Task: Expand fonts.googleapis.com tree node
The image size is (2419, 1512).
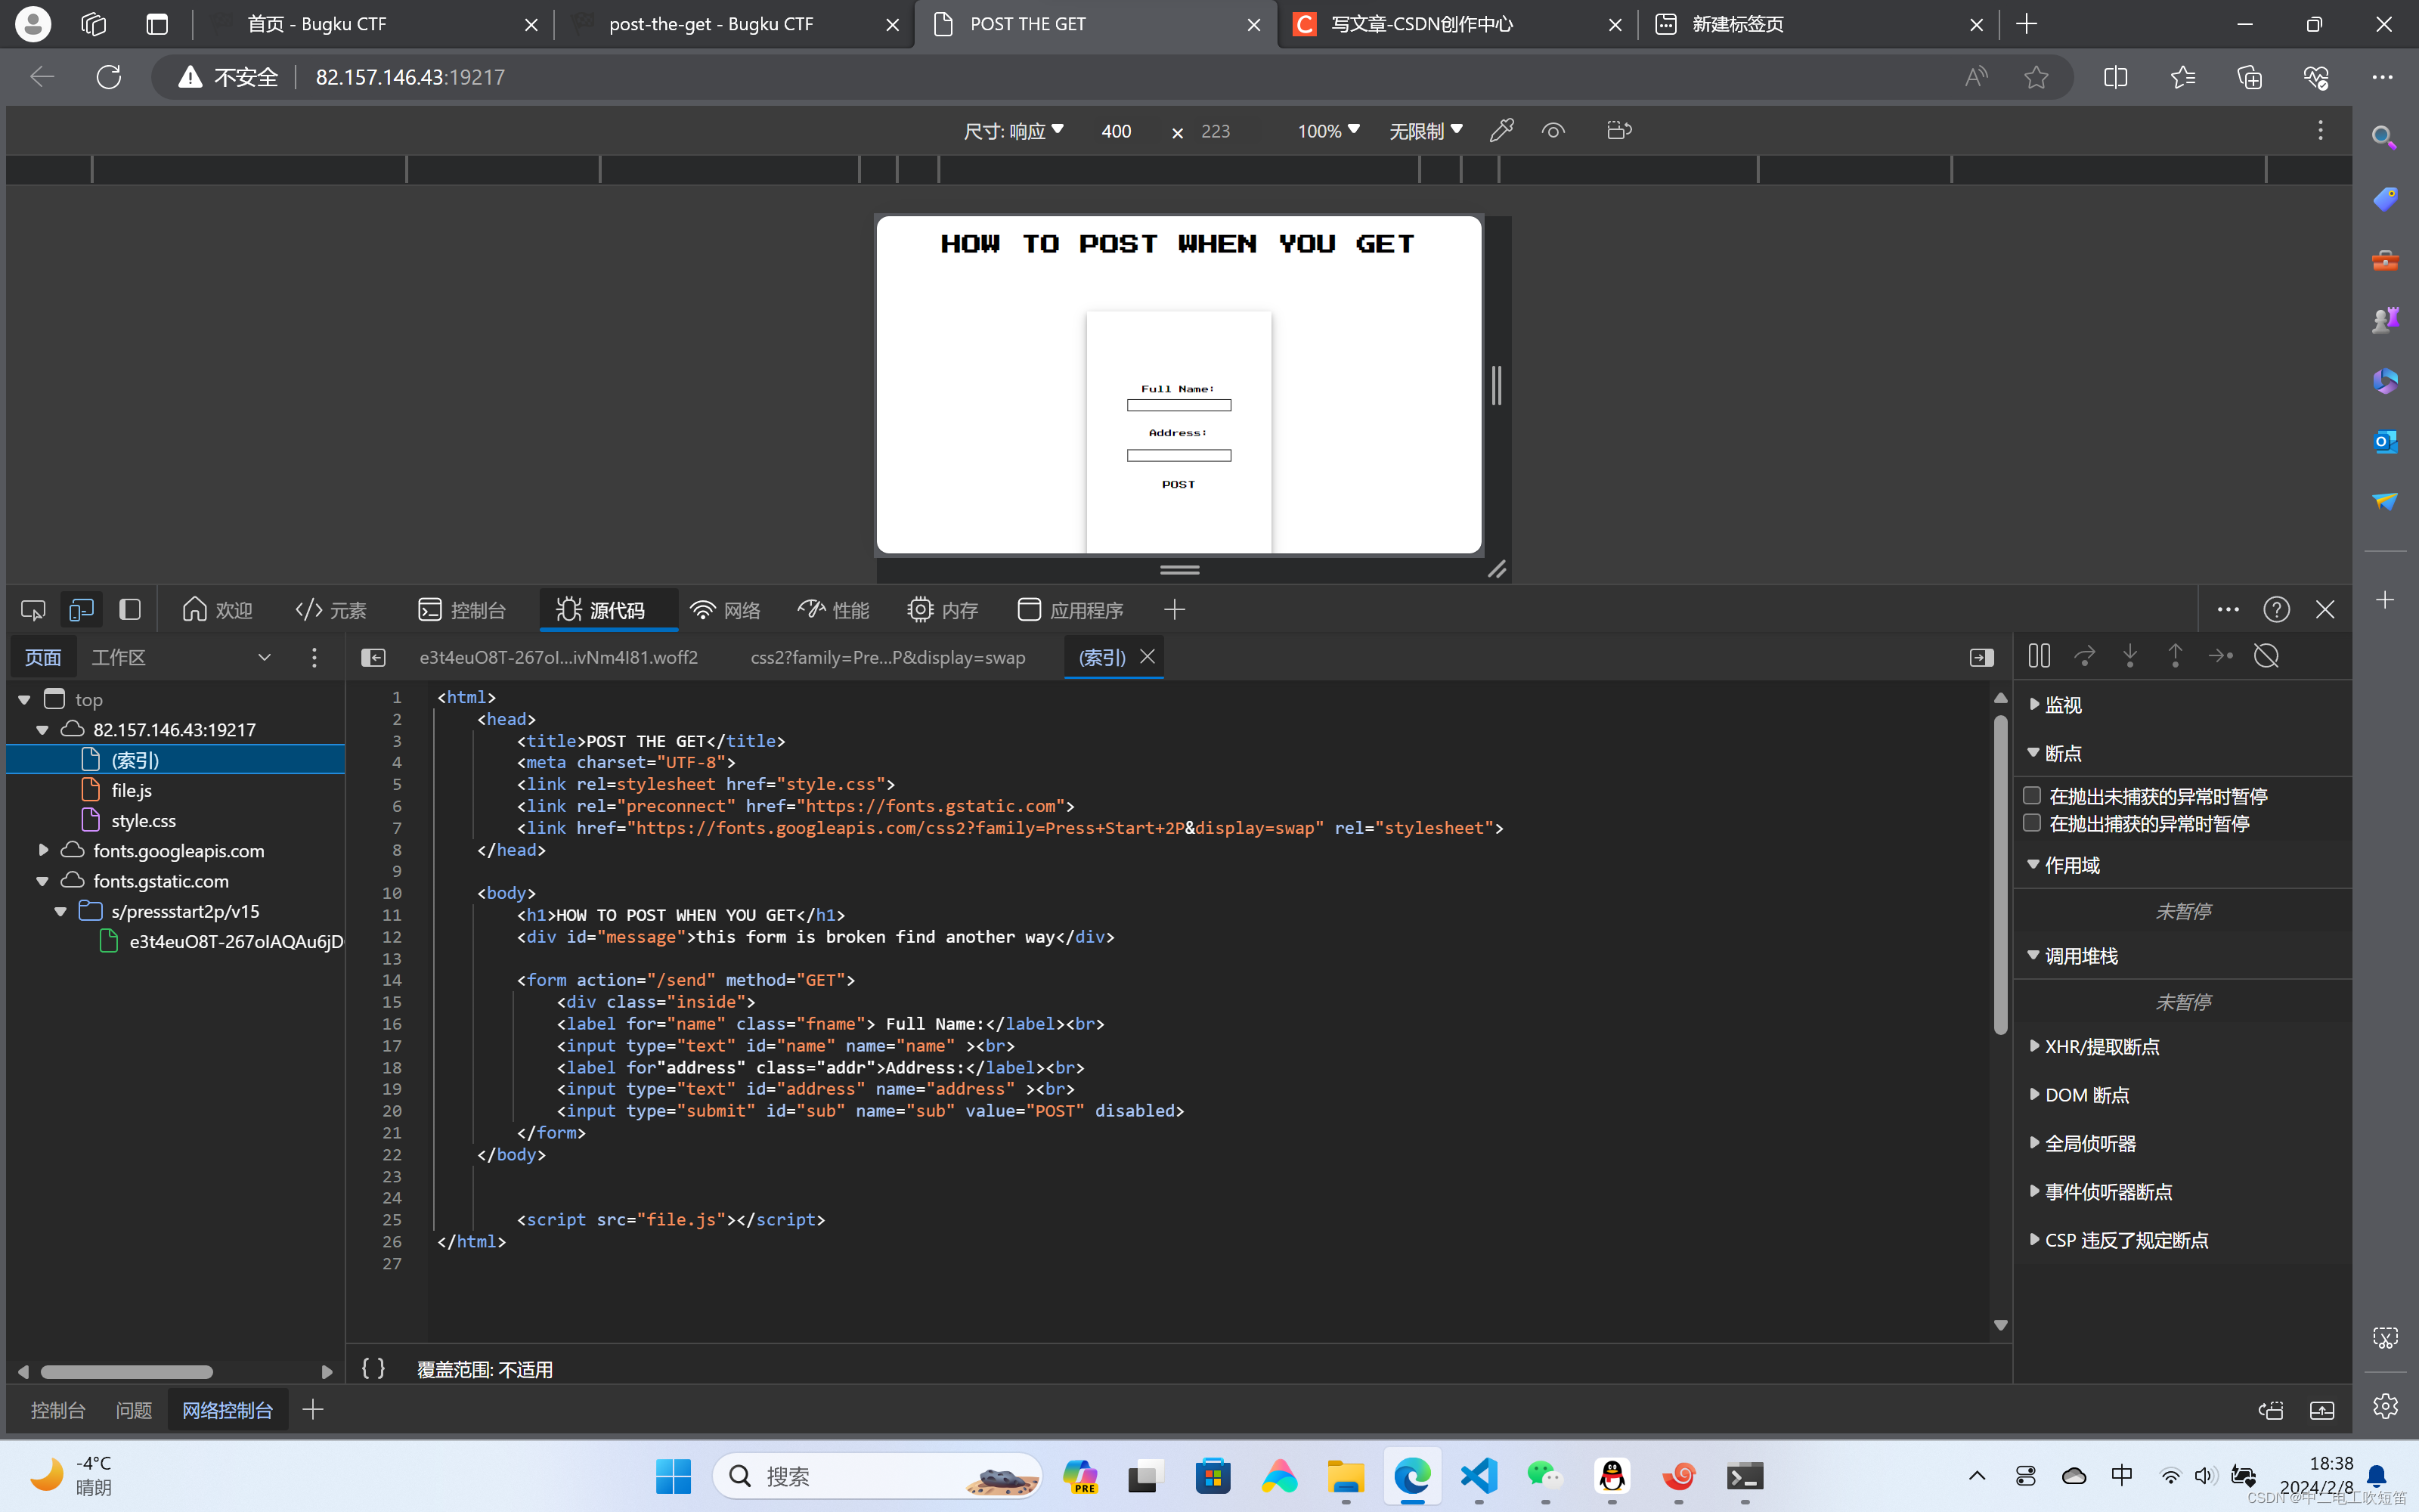Action: pos(43,850)
